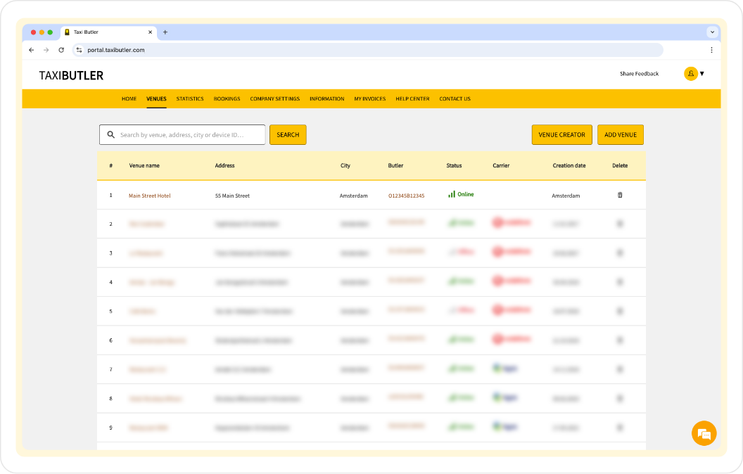743x474 pixels.
Task: Delete Main Street Hotel using the trash icon
Action: click(x=620, y=195)
